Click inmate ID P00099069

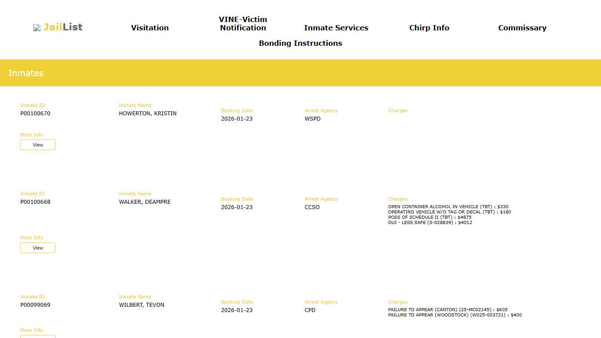point(35,305)
